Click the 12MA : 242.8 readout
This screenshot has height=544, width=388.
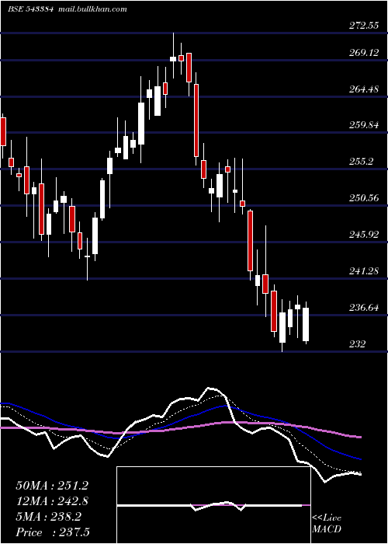point(52,501)
